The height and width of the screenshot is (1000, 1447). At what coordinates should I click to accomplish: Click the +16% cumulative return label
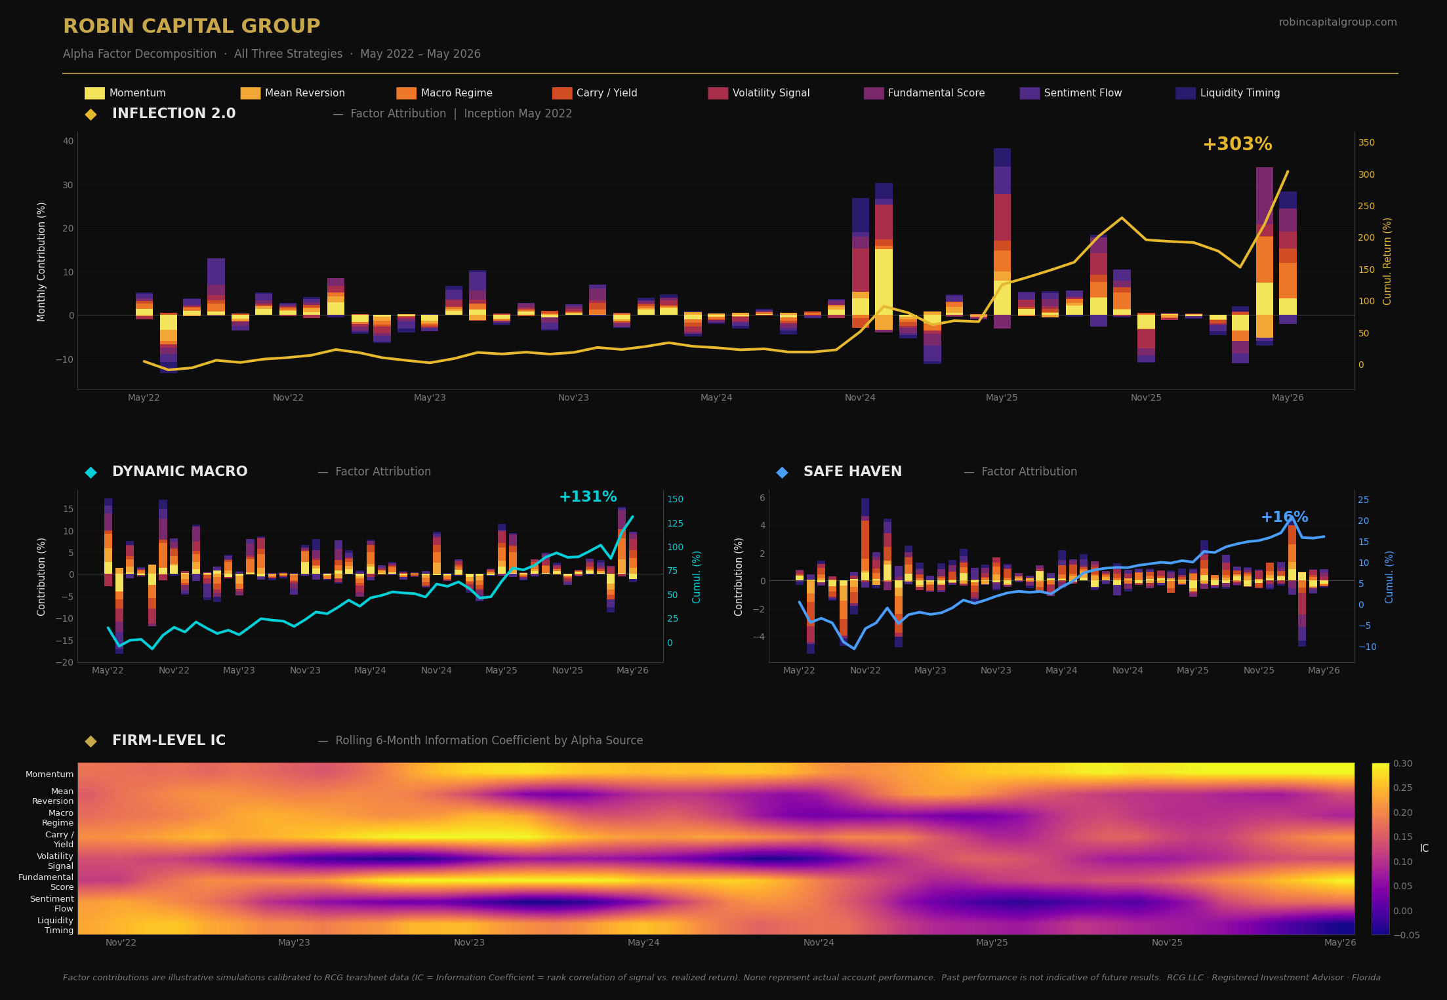[1284, 517]
